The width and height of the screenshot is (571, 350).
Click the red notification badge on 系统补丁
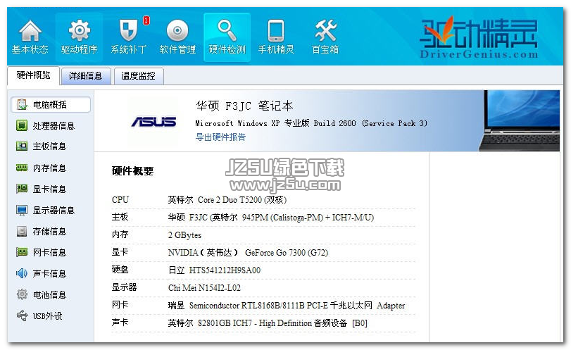point(146,20)
